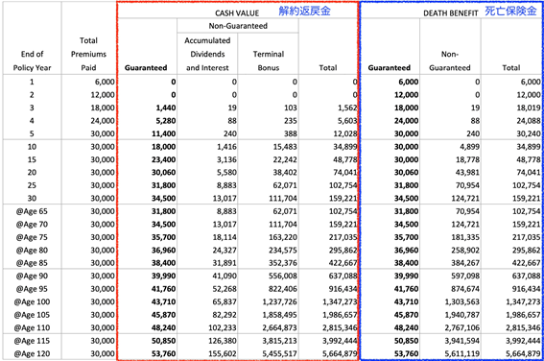Click total cash value 34,899 for year 10
This screenshot has width=544, height=361.
344,147
